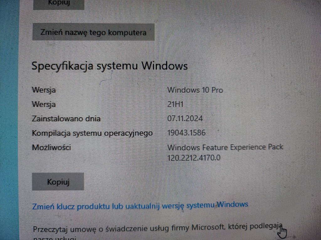The image size is (321, 240).
Task: Click the word Windows ending the product key link
Action: point(232,204)
